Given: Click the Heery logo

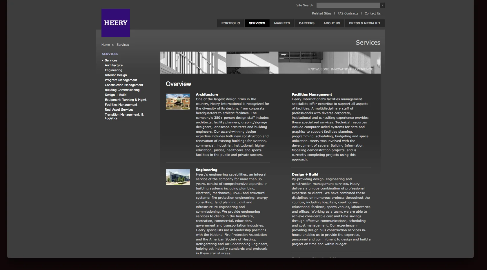Looking at the screenshot, I should 115,23.
